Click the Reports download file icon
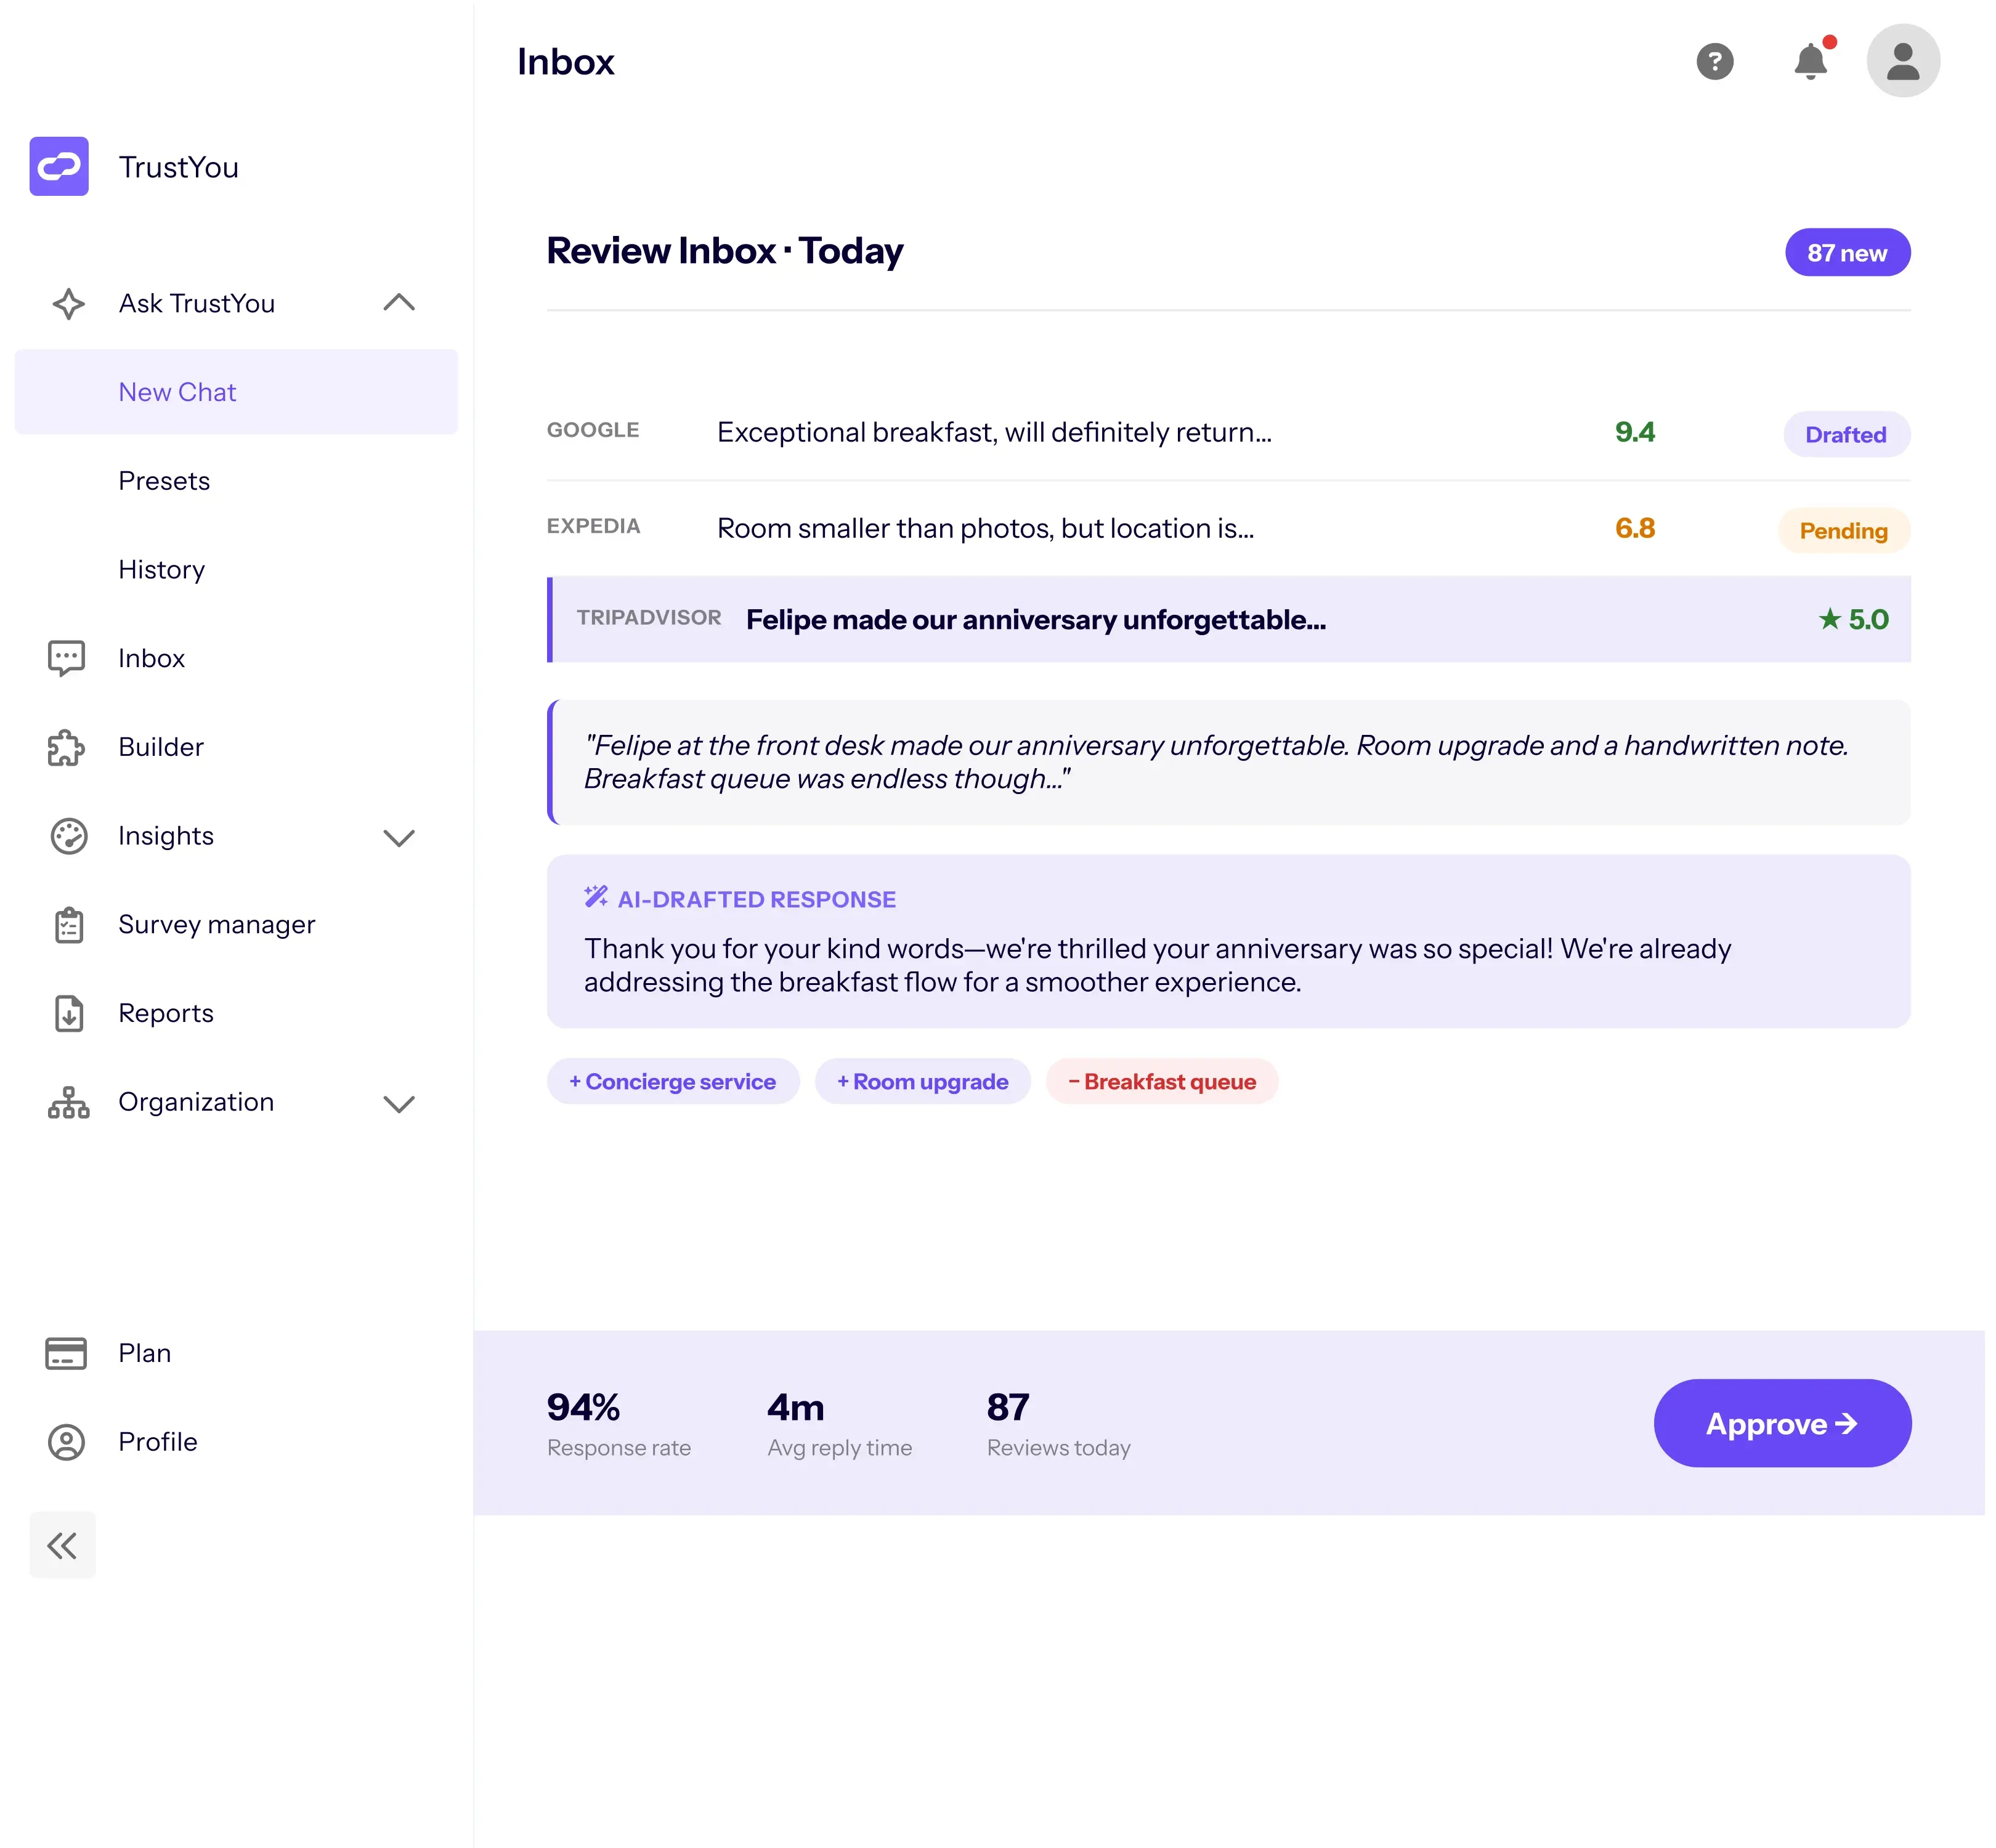 [68, 1013]
